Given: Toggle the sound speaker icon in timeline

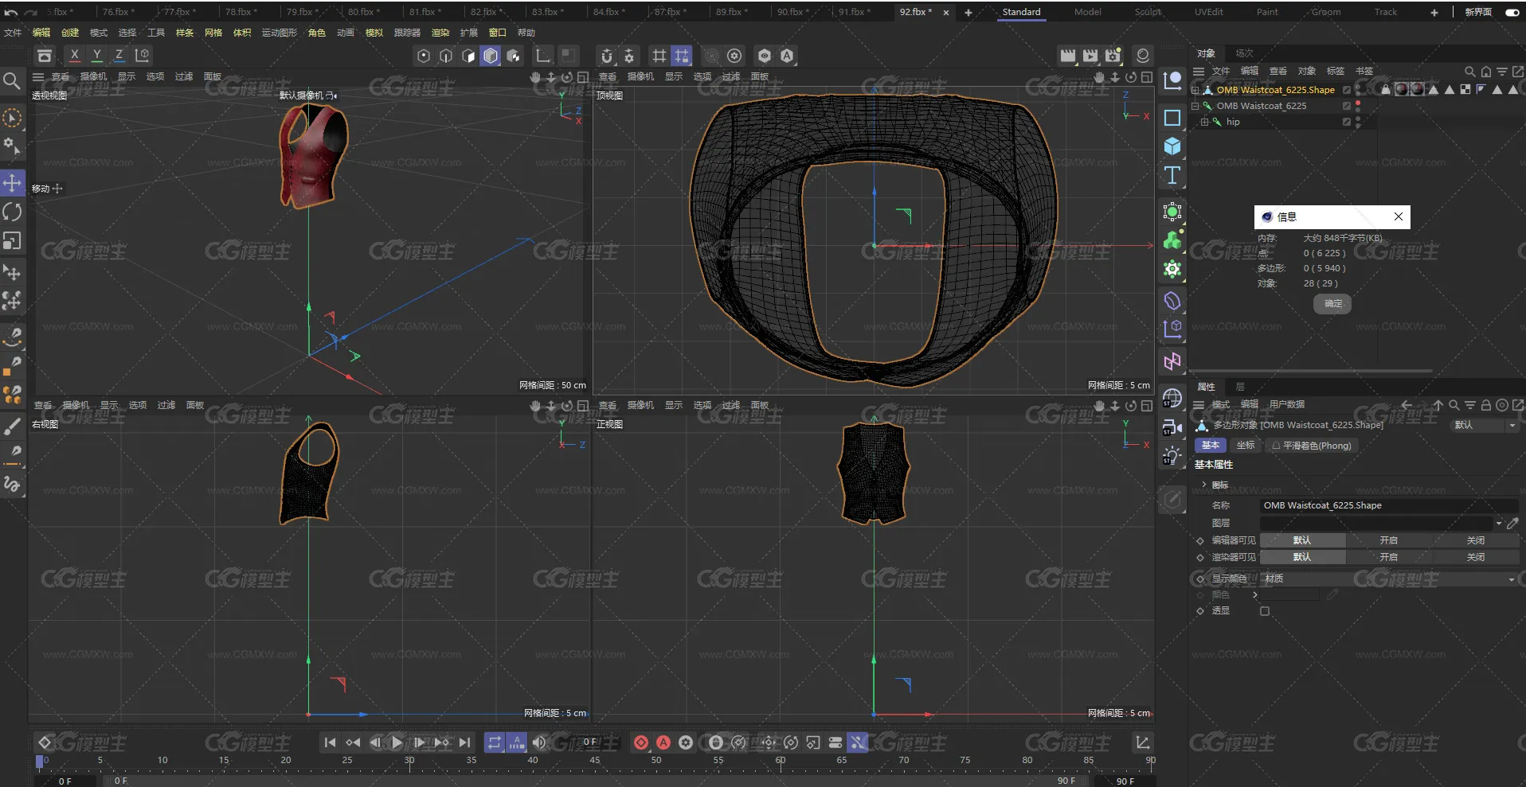Looking at the screenshot, I should point(539,742).
